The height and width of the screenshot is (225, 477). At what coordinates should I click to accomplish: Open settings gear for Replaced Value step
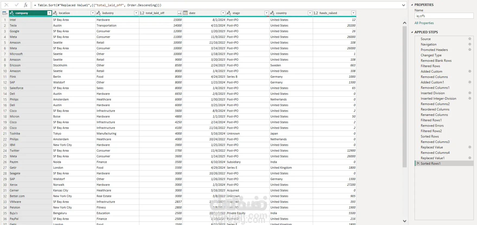(470, 147)
